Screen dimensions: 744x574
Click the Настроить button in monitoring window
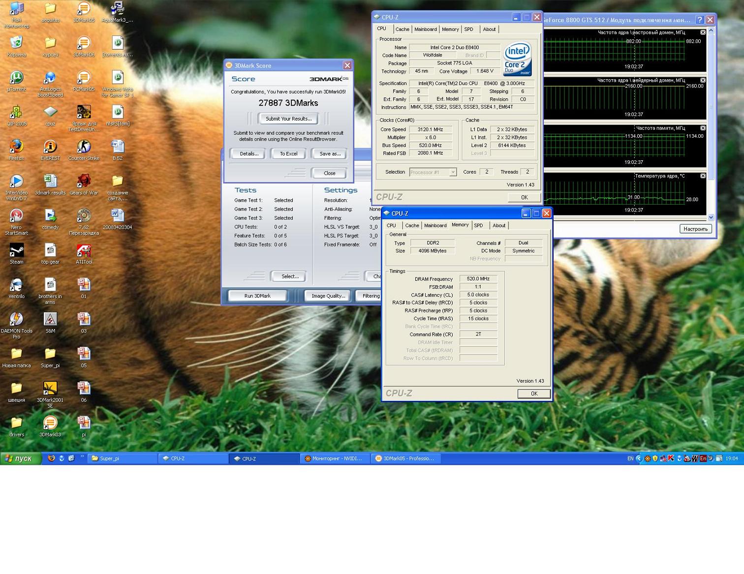point(695,229)
